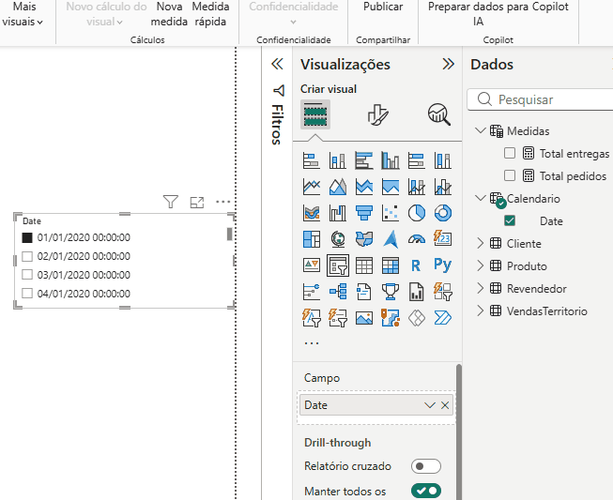Expand the Produto table
This screenshot has width=613, height=500.
click(481, 265)
